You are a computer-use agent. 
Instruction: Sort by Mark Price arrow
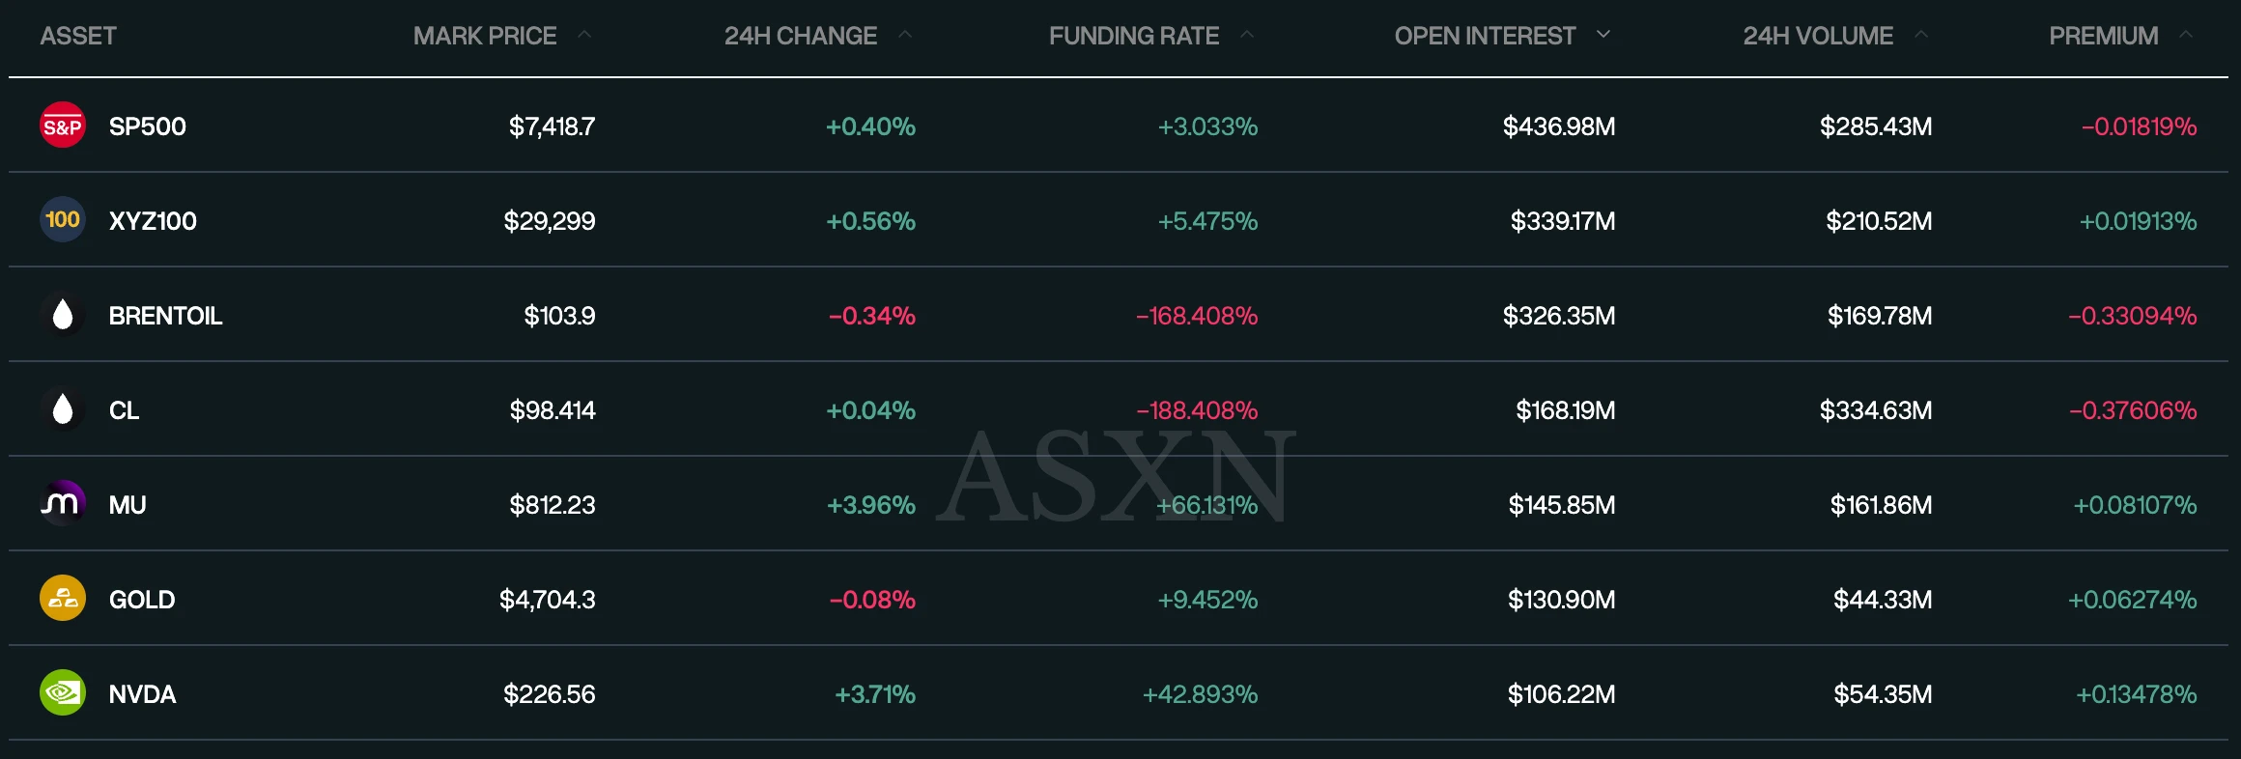click(584, 35)
